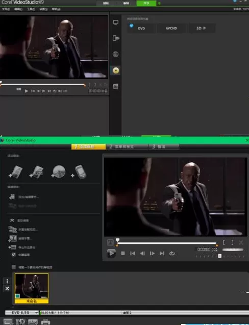Click Add/Edit chapter option
The height and width of the screenshot is (325, 249).
[x=24, y=197]
